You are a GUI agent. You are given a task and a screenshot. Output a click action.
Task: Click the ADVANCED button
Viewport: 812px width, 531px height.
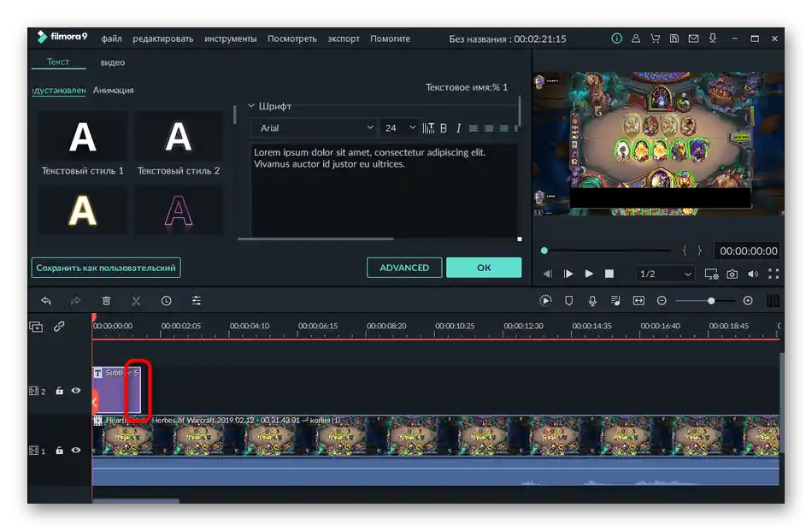(404, 268)
